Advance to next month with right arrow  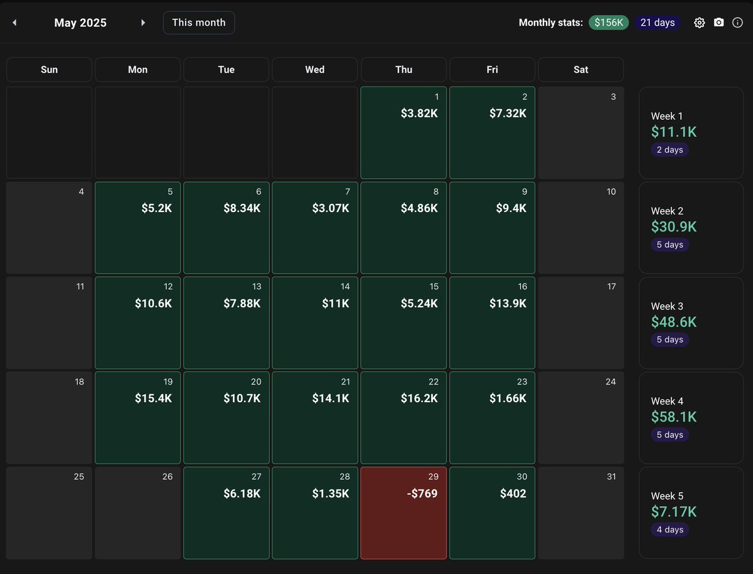[x=143, y=22]
